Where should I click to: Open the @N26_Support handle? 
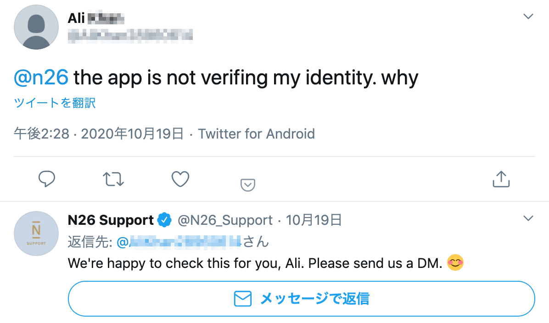225,220
